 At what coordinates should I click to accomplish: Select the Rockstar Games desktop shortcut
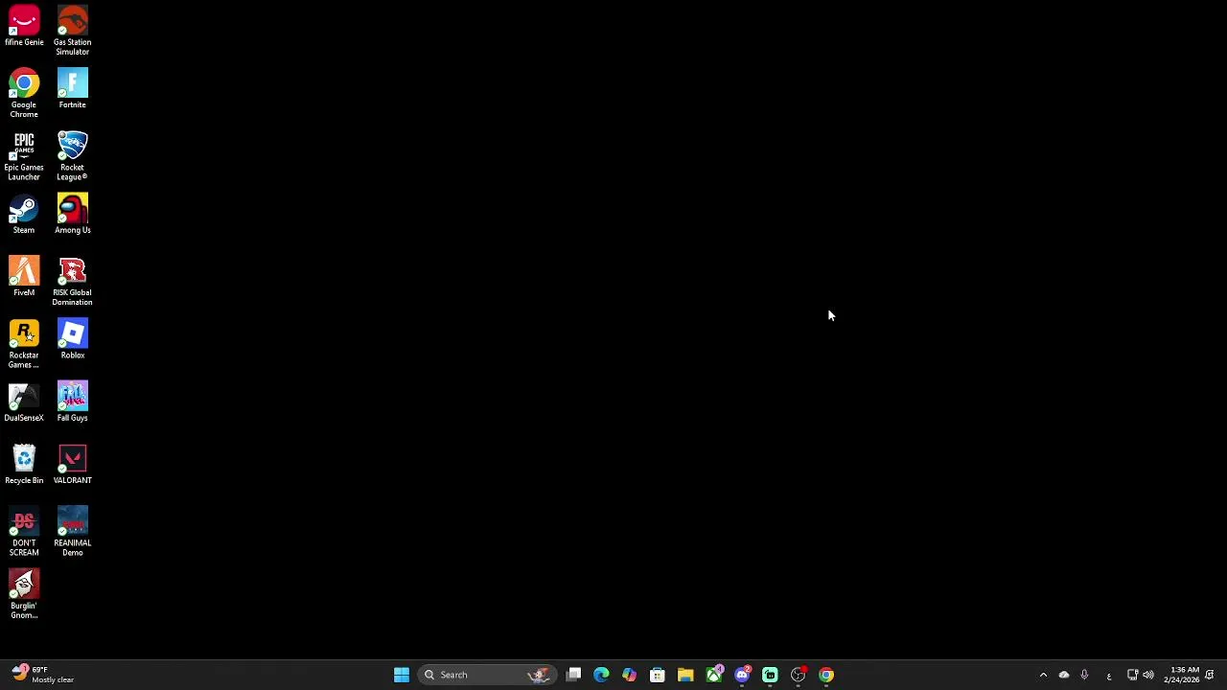click(x=24, y=344)
